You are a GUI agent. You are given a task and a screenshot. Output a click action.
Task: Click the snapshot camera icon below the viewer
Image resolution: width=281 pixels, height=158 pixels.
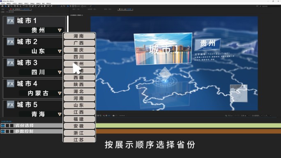[113, 116]
